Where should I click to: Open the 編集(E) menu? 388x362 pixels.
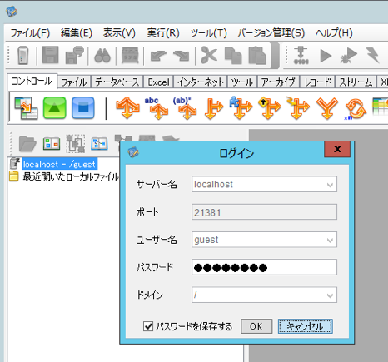click(77, 33)
